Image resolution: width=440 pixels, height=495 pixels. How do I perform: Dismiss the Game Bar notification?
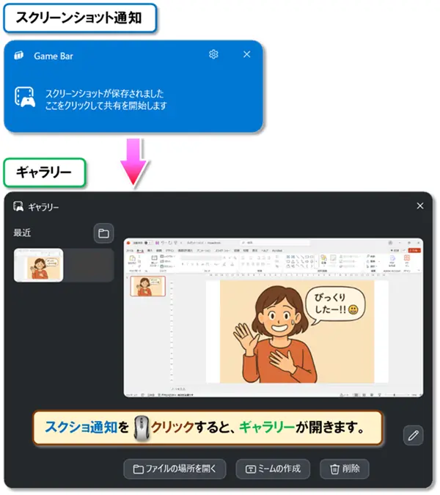[247, 54]
